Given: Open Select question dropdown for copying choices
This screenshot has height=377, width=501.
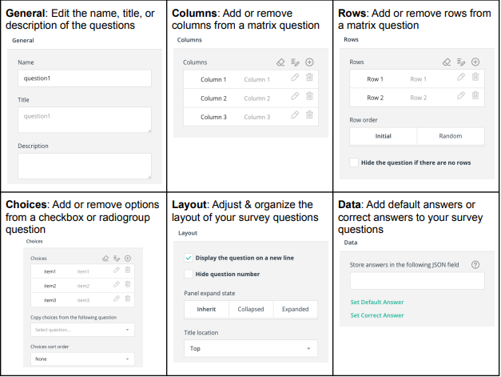Looking at the screenshot, I should pyautogui.click(x=82, y=330).
